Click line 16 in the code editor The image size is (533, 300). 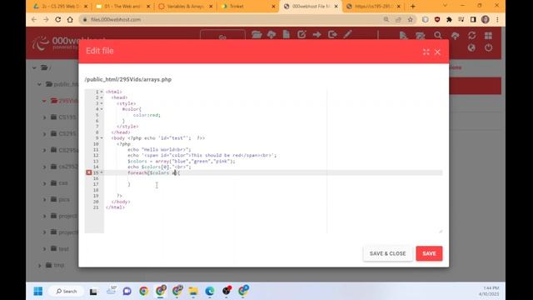tap(273, 178)
